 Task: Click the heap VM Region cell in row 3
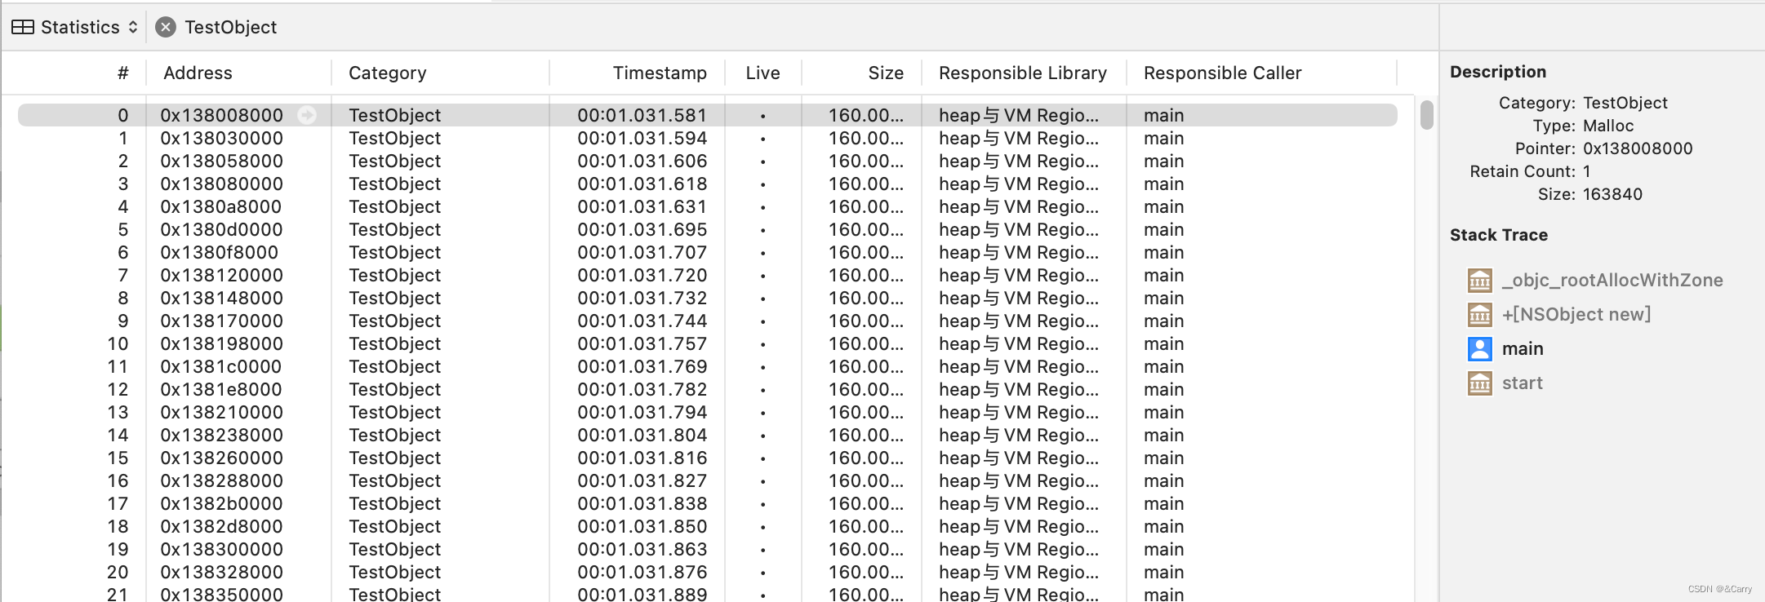[1018, 184]
